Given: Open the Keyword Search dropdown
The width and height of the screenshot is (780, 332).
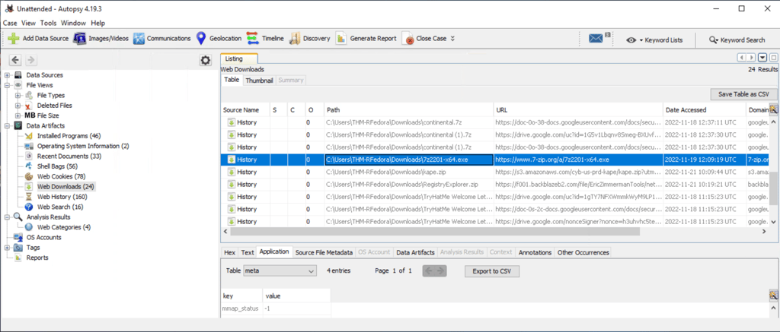Looking at the screenshot, I should click(737, 40).
